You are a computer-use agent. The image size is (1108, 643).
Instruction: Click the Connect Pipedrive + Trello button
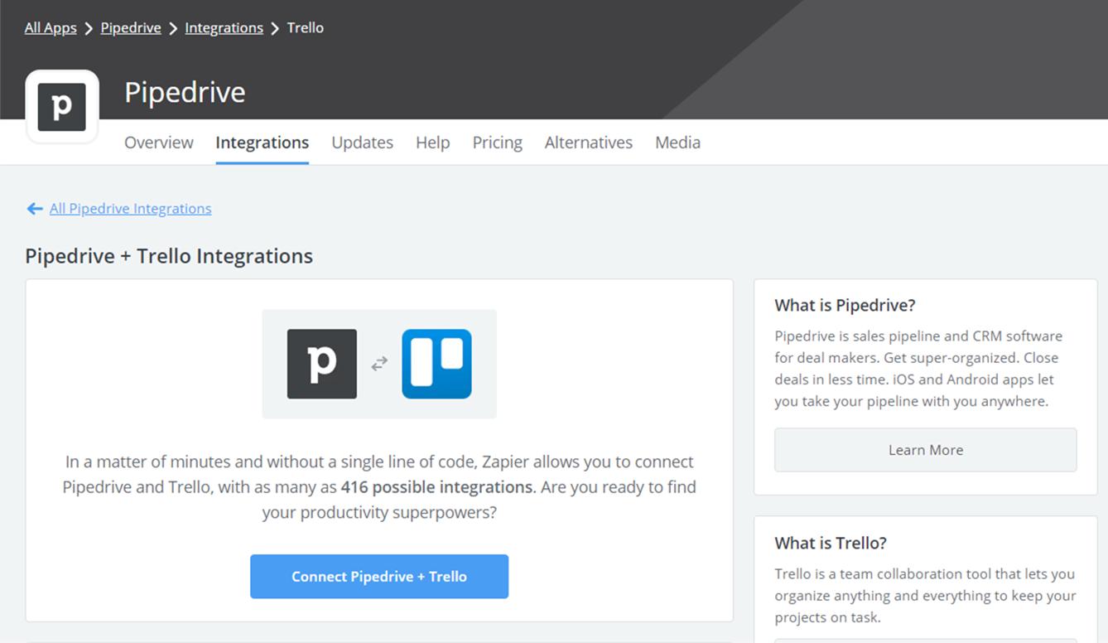pyautogui.click(x=379, y=577)
